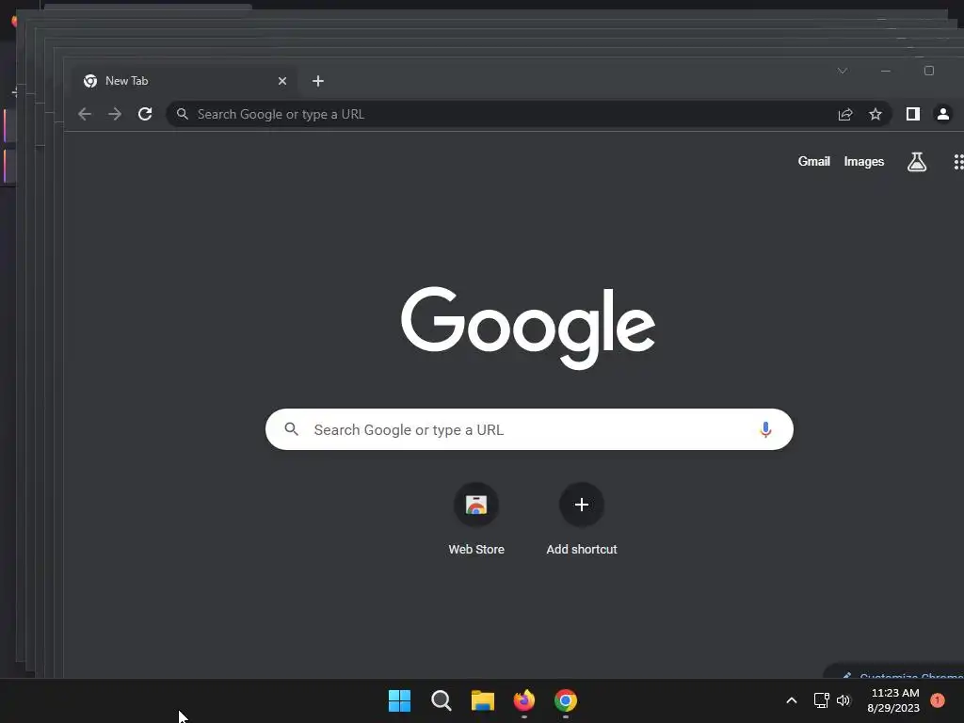Click the back navigation arrow
The width and height of the screenshot is (964, 723).
[85, 114]
